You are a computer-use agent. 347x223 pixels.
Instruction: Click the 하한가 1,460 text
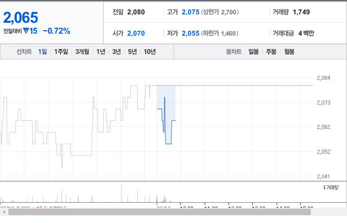pyautogui.click(x=220, y=33)
